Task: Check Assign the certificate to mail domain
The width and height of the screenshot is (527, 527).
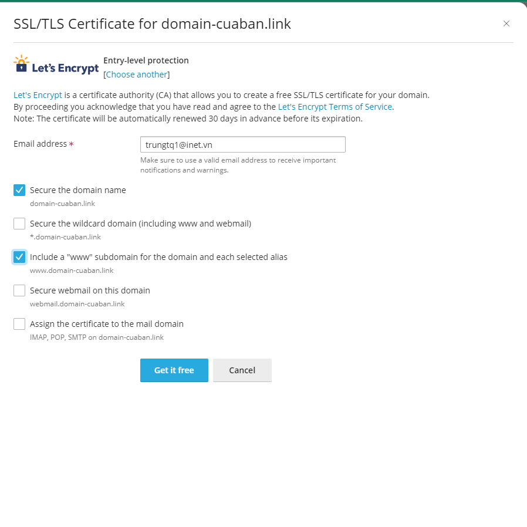Action: click(x=19, y=324)
